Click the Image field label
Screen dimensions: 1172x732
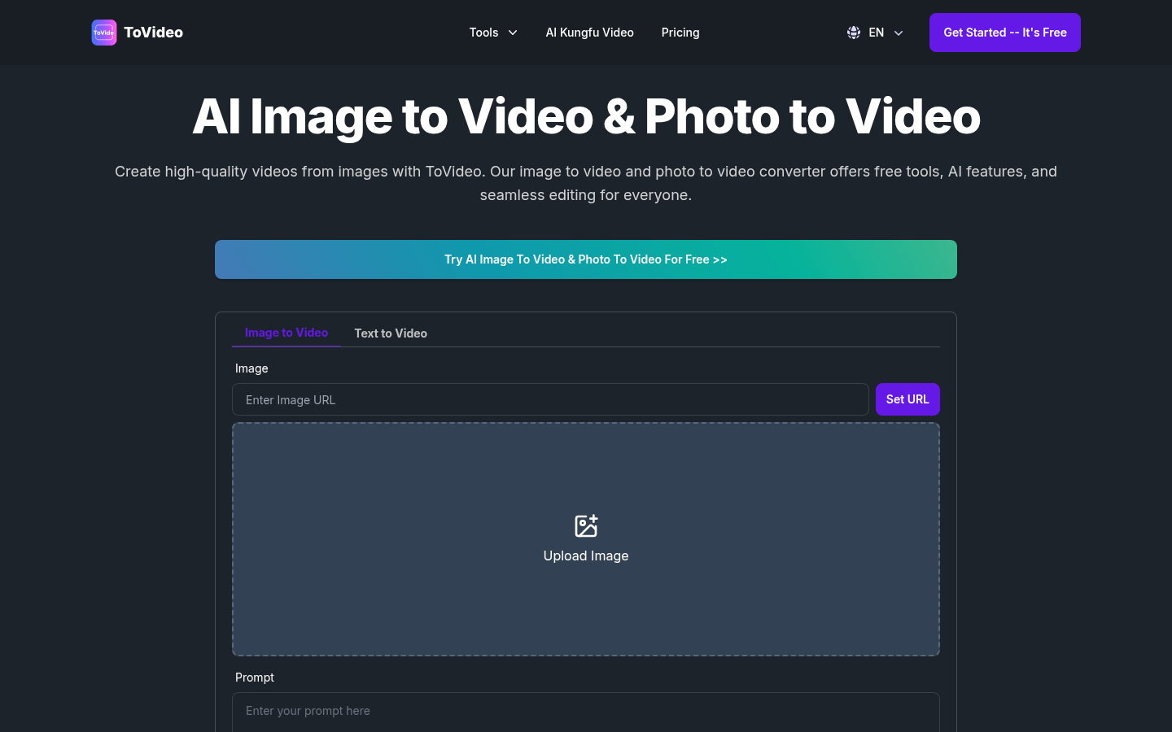click(x=251, y=368)
